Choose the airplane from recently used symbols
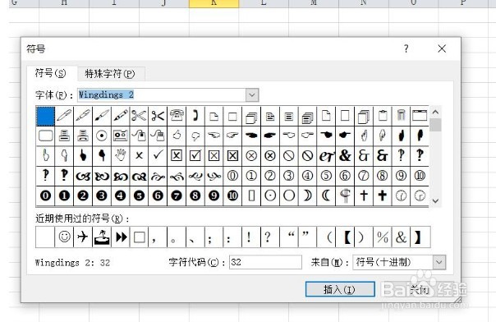The image size is (496, 322). [83, 237]
